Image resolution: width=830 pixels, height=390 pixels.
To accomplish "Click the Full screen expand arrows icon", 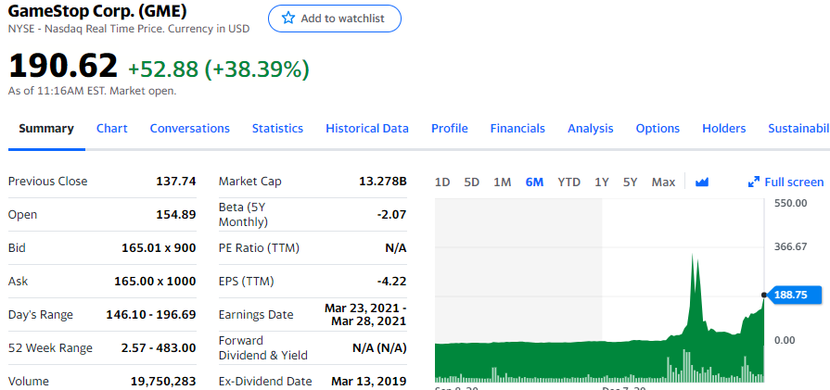I will (754, 182).
